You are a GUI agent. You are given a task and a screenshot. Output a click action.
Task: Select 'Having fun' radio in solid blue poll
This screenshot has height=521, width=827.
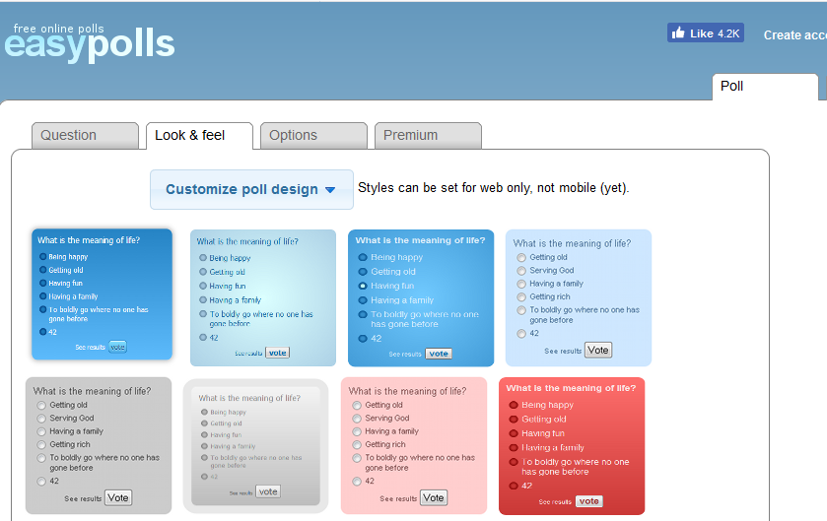363,286
